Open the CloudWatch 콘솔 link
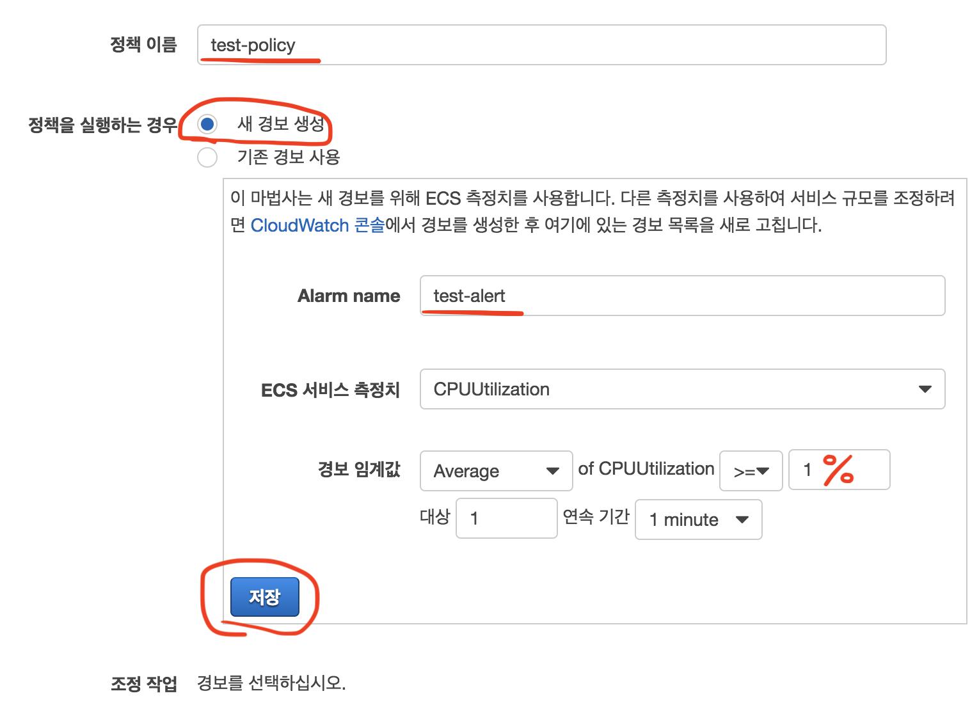The image size is (979, 714). coord(317,225)
